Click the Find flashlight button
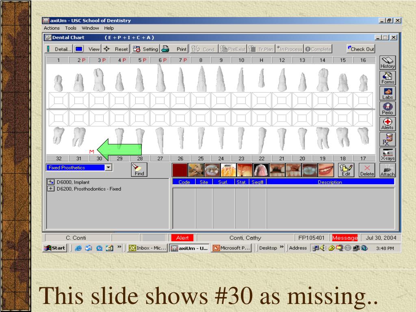Viewport: 416px width, 312px height. tap(139, 170)
